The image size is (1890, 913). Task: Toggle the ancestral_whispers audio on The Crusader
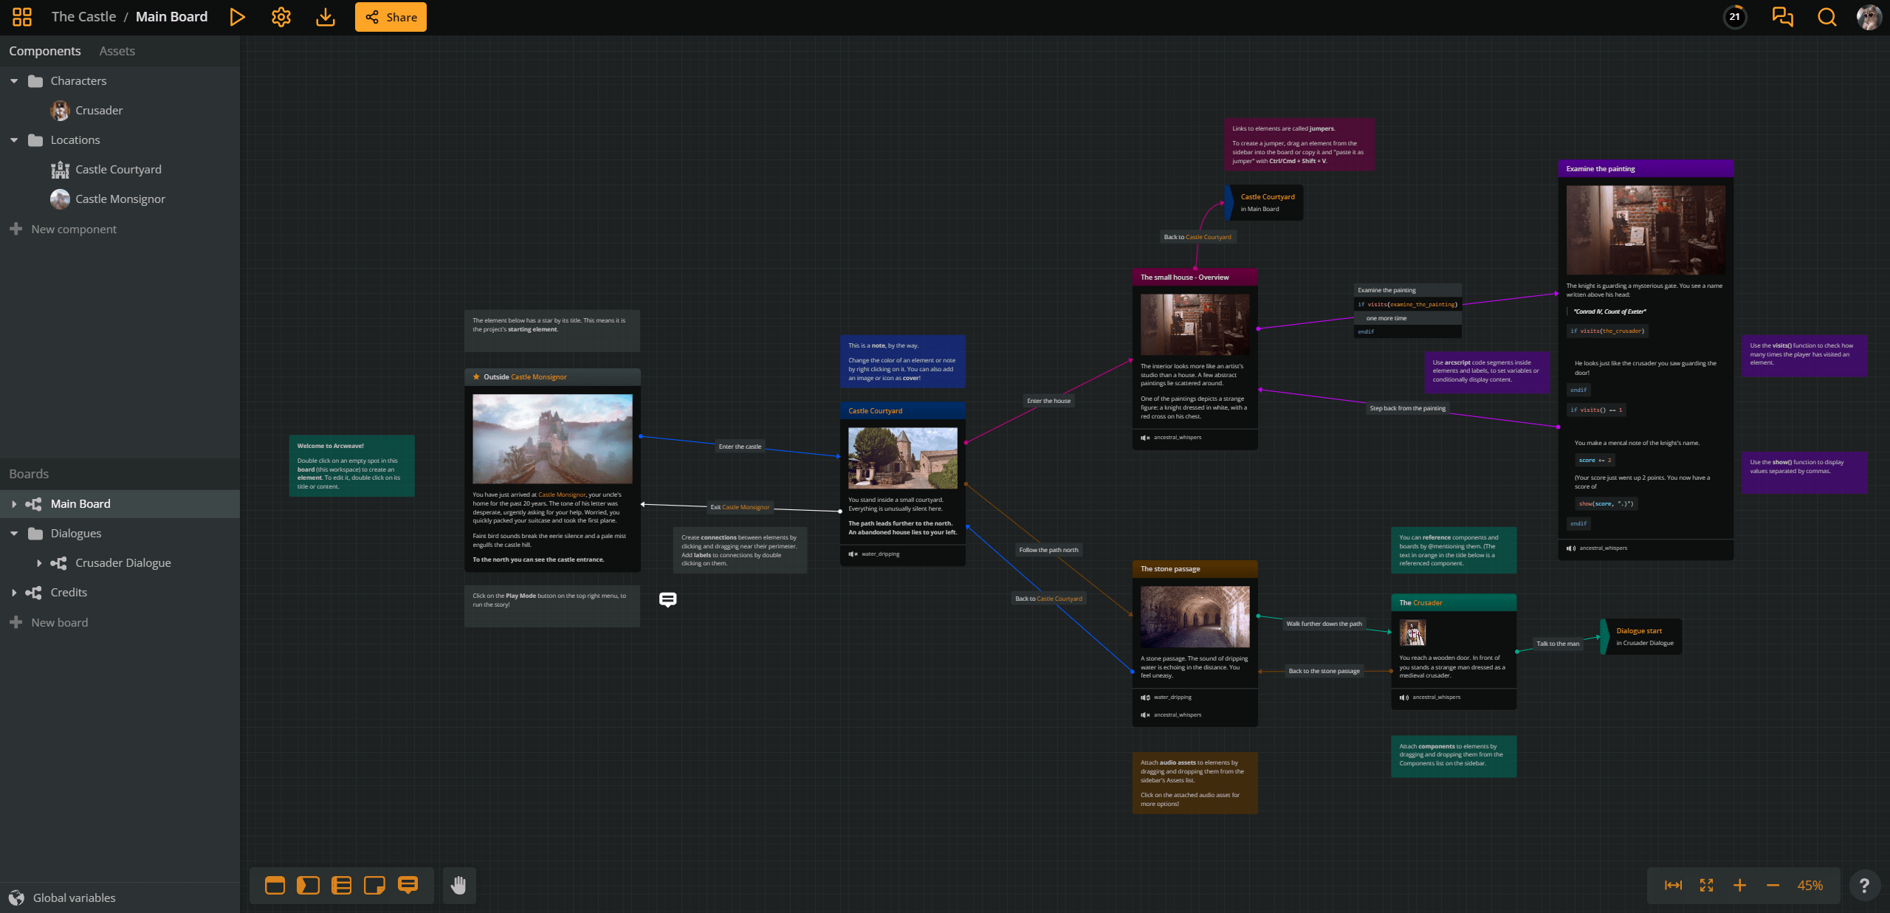tap(1404, 697)
